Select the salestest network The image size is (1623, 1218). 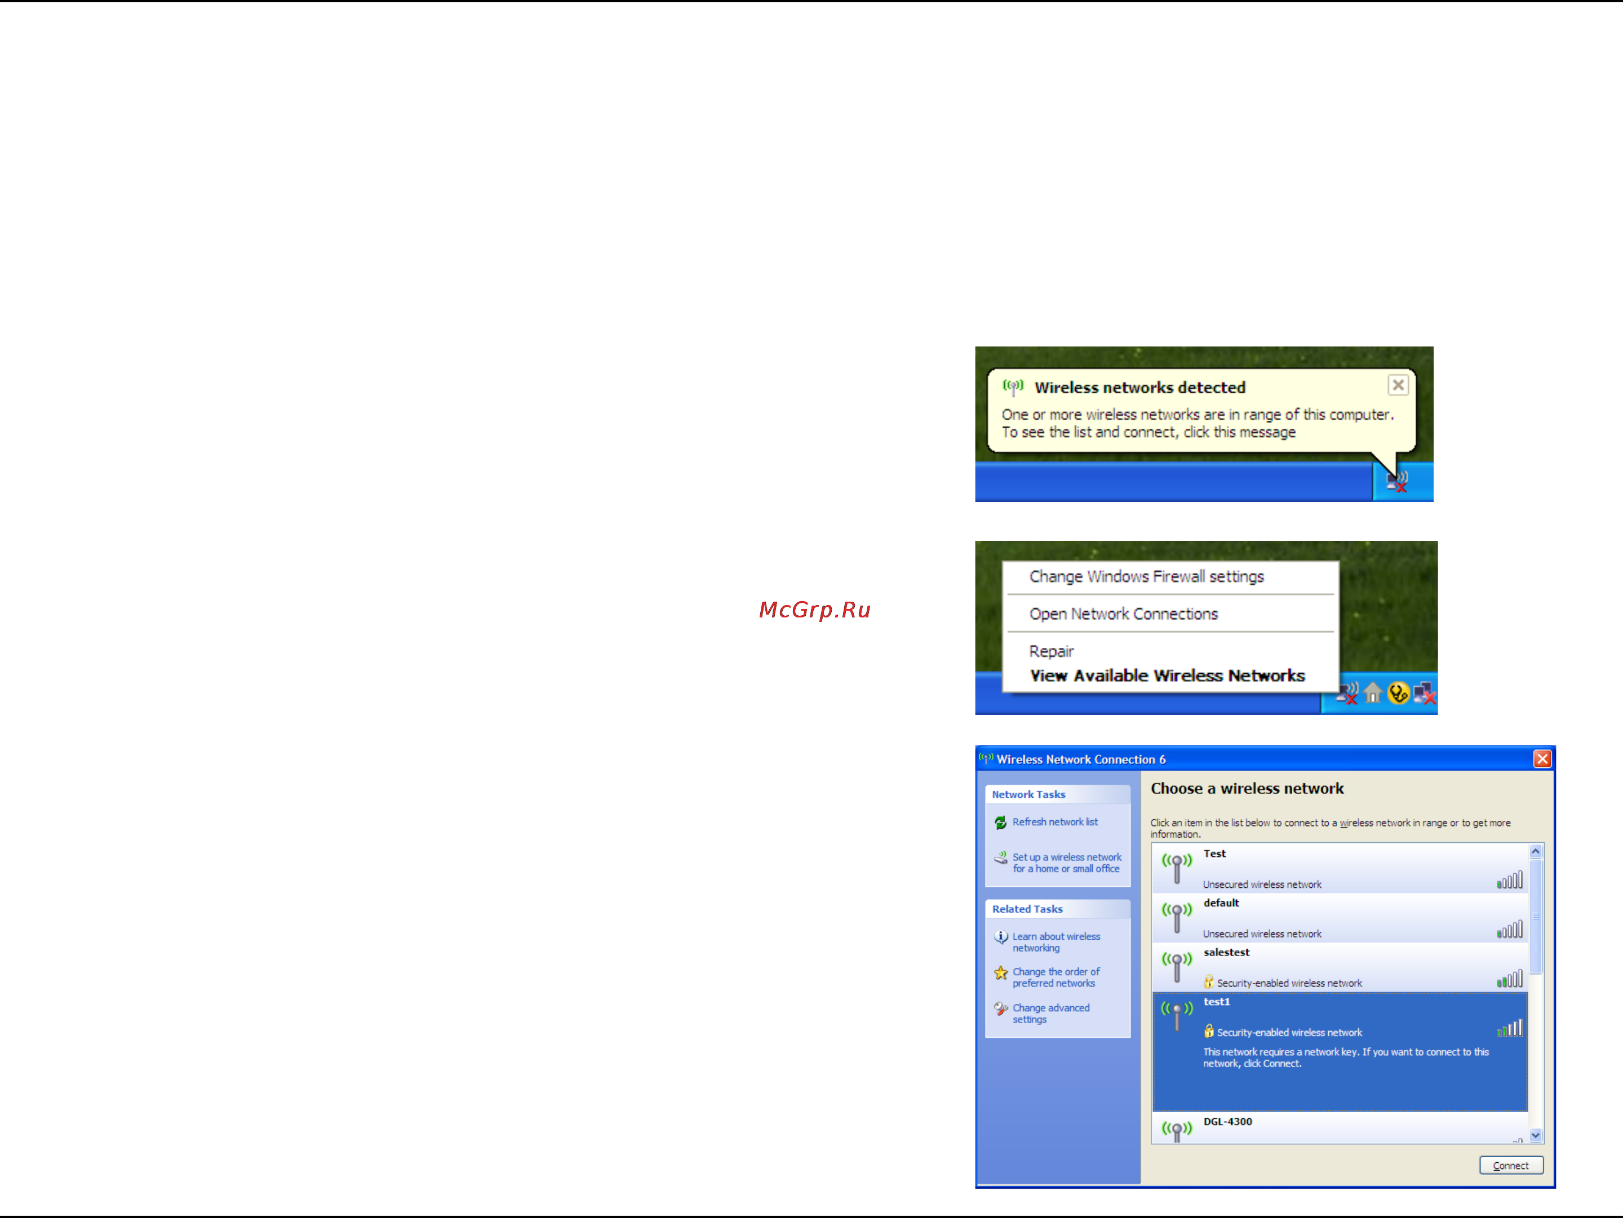[x=1340, y=967]
